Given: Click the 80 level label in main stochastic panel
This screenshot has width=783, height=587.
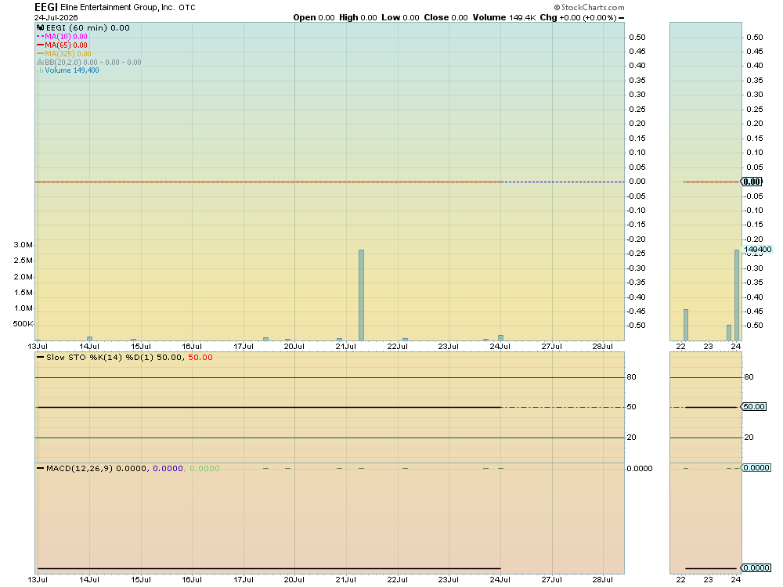Looking at the screenshot, I should click(632, 377).
